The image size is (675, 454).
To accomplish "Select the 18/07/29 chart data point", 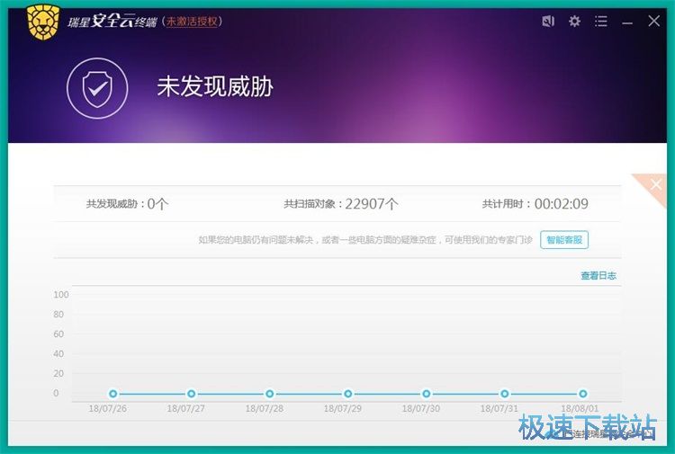I will pos(347,394).
